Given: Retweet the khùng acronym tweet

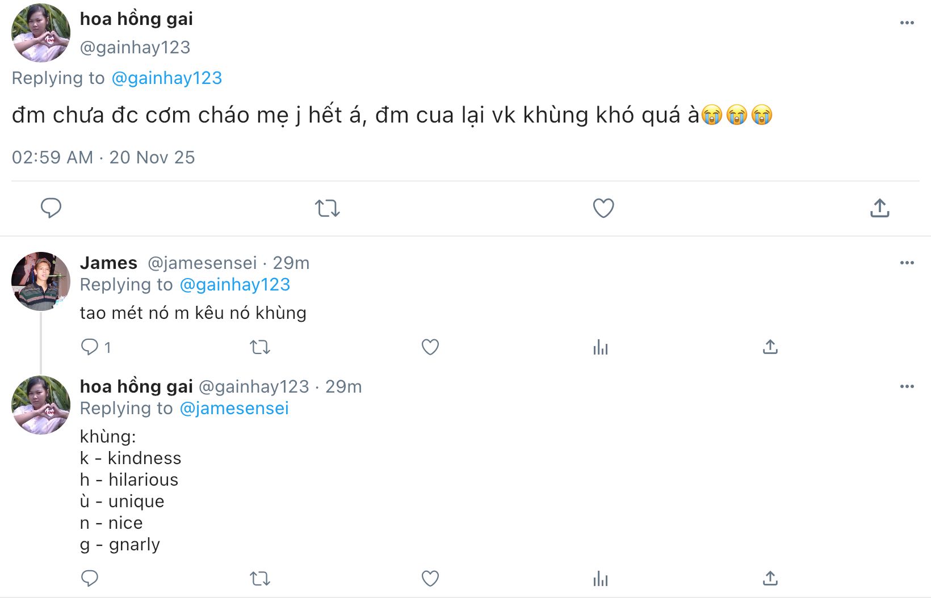Looking at the screenshot, I should coord(260,578).
